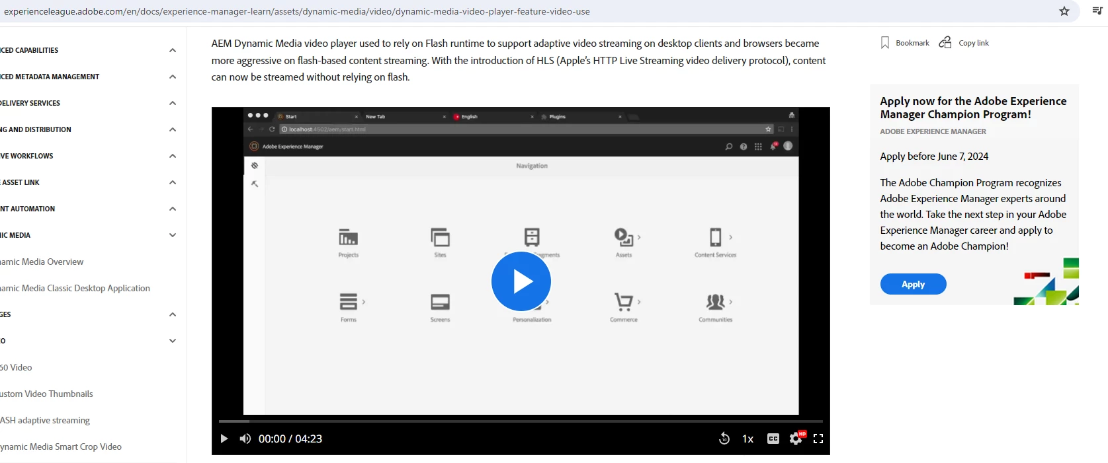Image resolution: width=1108 pixels, height=463 pixels.
Task: Click the Apply button
Action: coord(913,284)
